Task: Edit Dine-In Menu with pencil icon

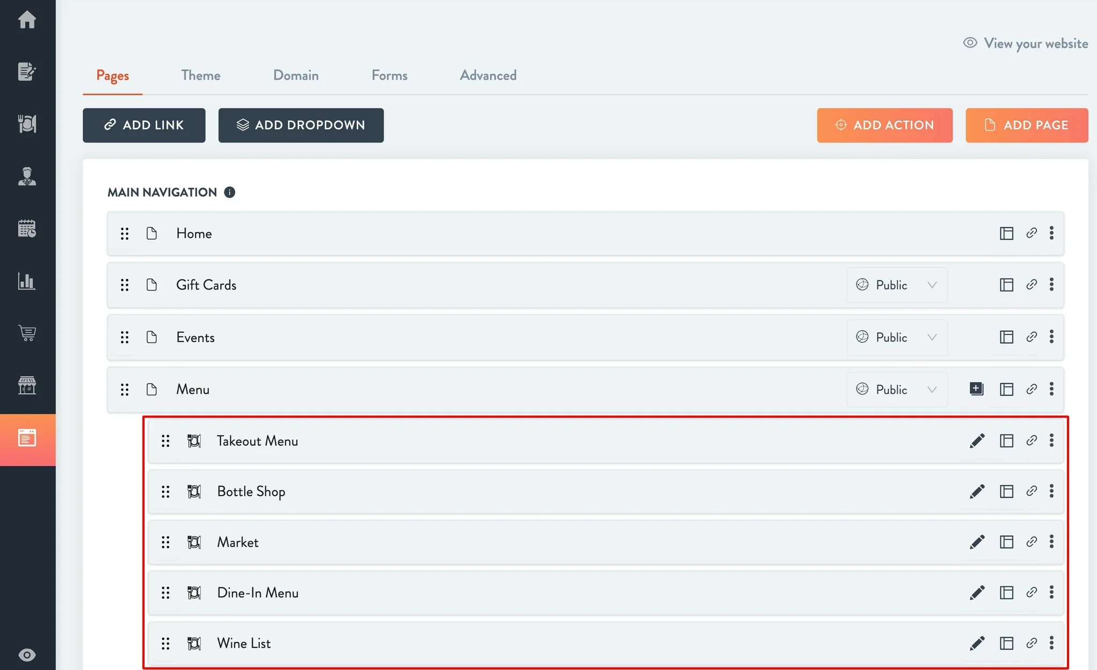Action: tap(977, 592)
